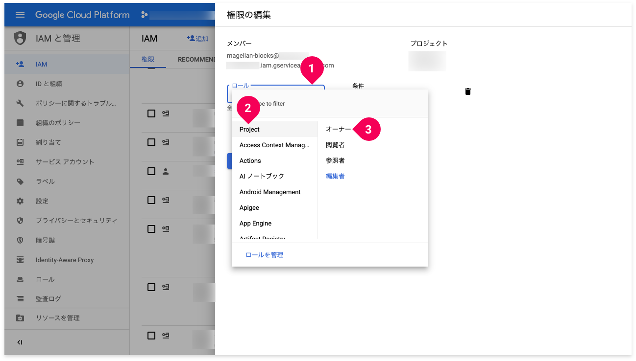Image resolution: width=636 pixels, height=361 pixels.
Task: Tick the fourth member row checkbox
Action: click(x=151, y=200)
